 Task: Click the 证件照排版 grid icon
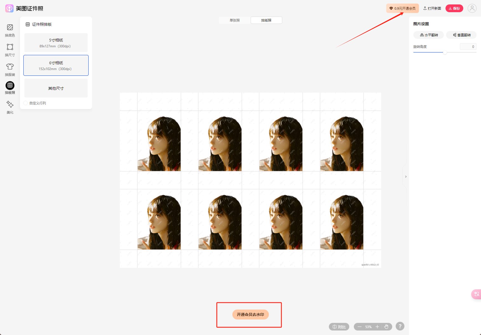tap(28, 24)
